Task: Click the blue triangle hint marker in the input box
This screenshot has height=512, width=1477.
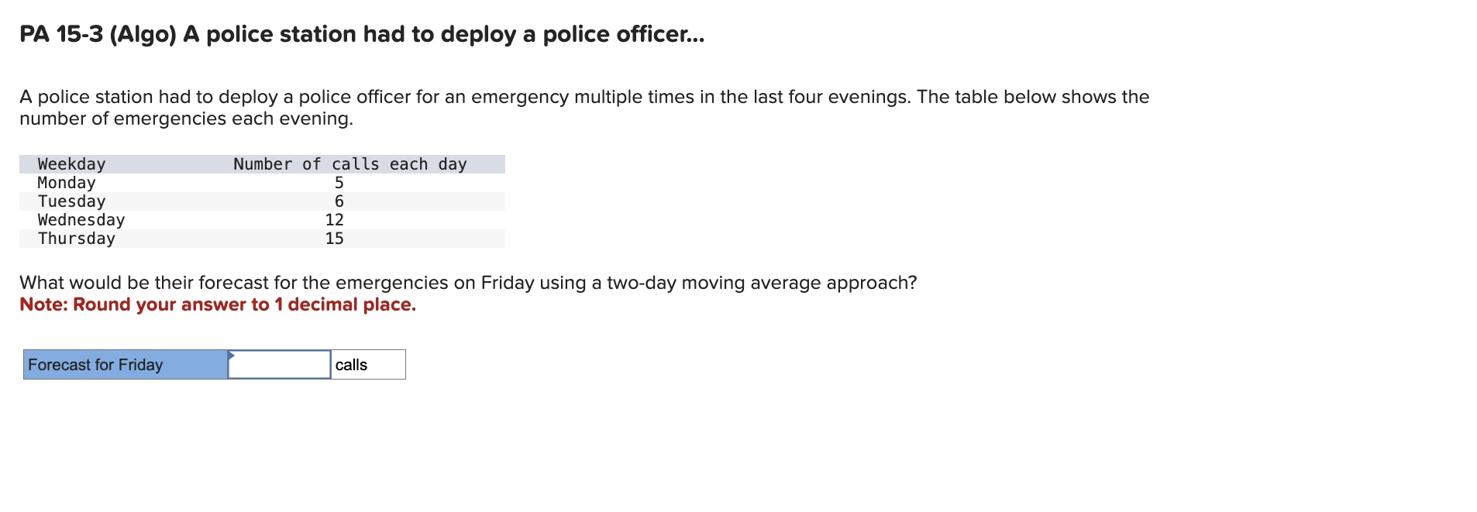Action: tap(231, 358)
